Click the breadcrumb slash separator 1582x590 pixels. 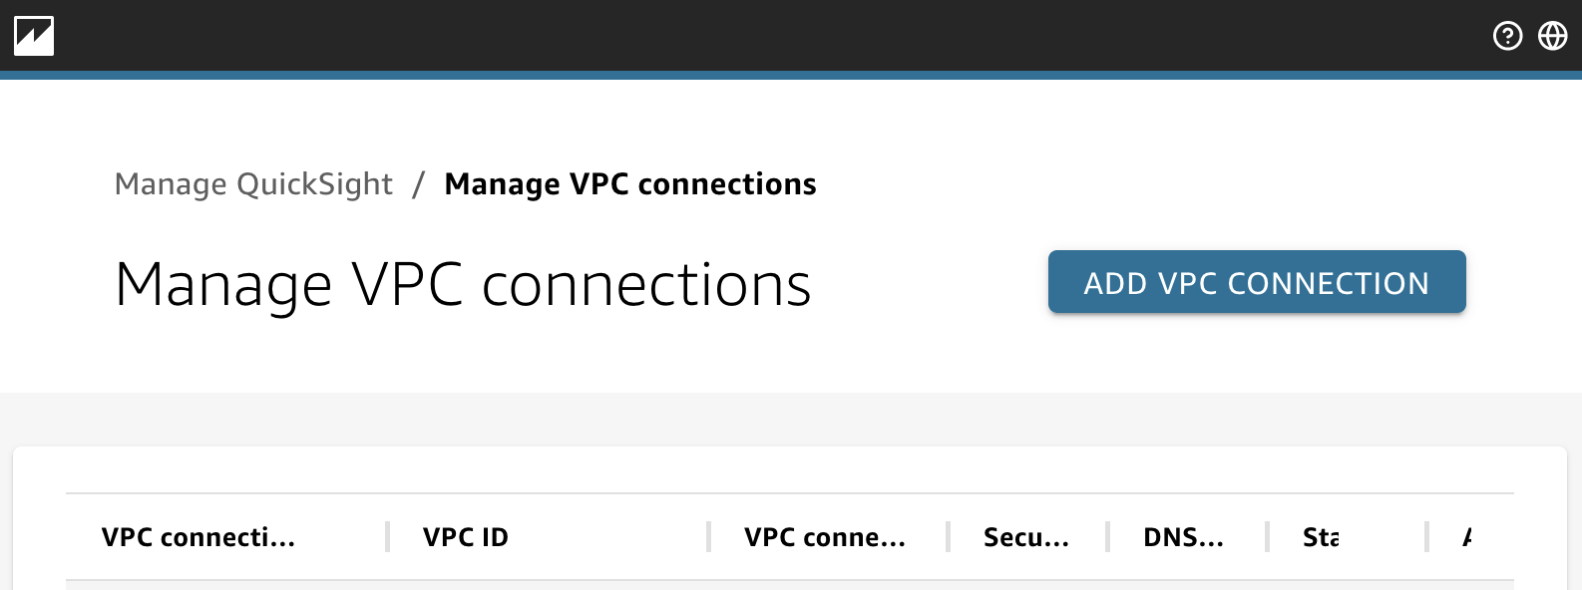point(418,183)
